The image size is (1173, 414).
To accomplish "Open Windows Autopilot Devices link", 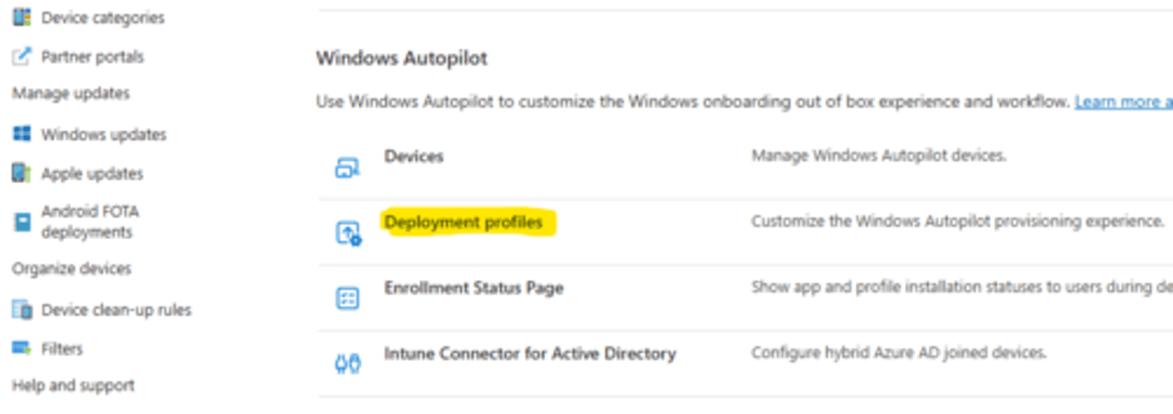I will click(414, 155).
